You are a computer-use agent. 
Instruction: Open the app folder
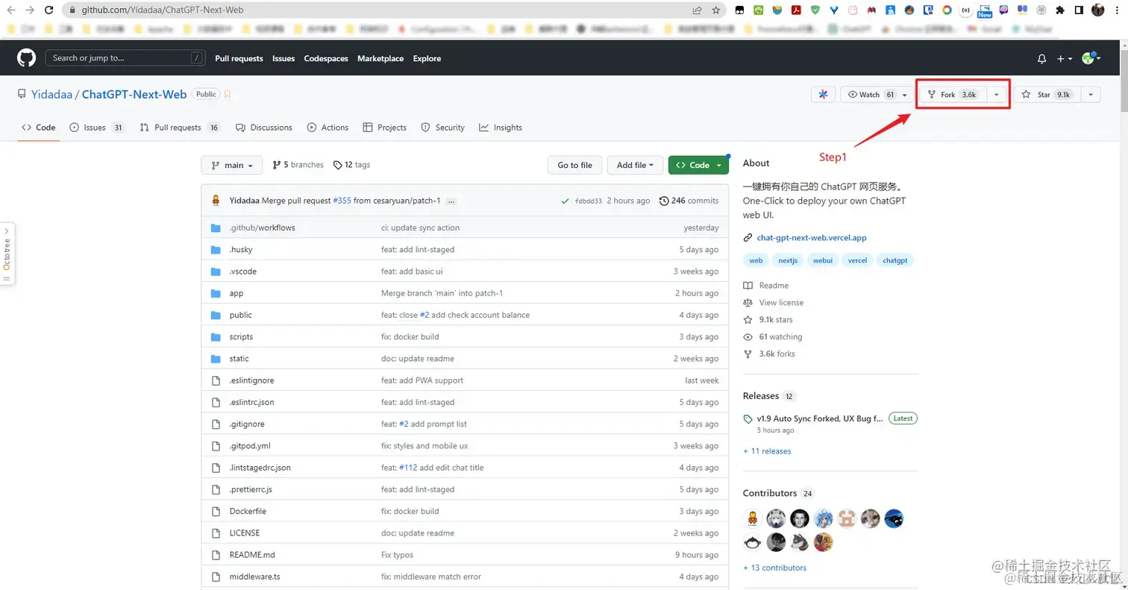point(236,293)
